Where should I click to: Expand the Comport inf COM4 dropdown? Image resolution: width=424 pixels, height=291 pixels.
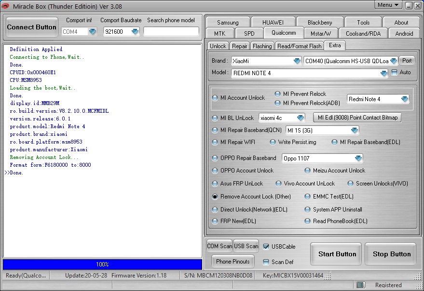click(93, 32)
